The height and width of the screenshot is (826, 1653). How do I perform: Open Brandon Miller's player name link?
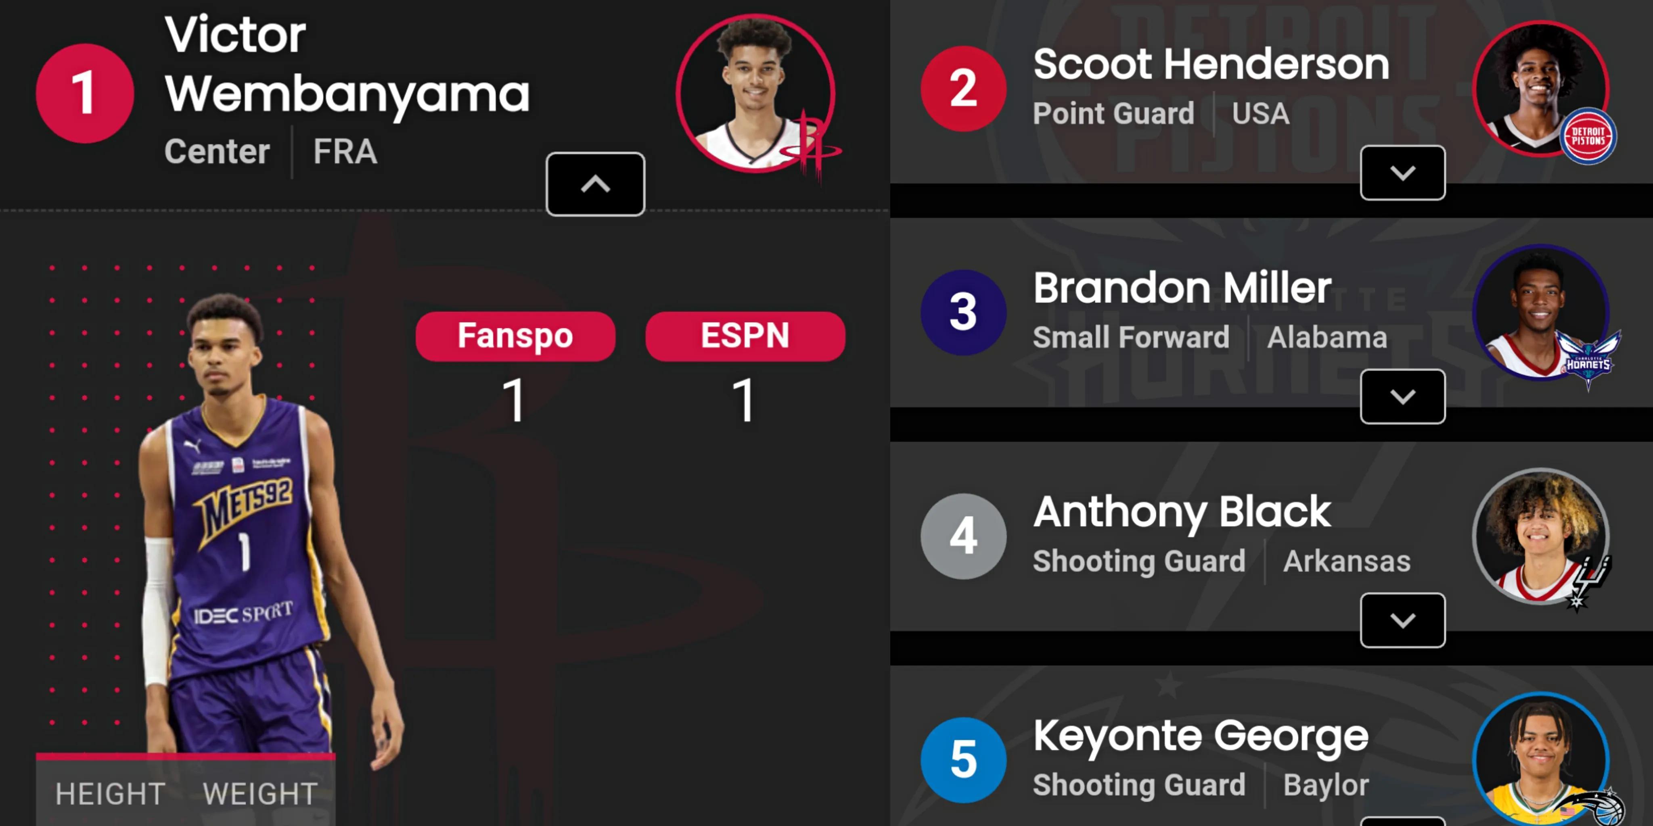1182,288
